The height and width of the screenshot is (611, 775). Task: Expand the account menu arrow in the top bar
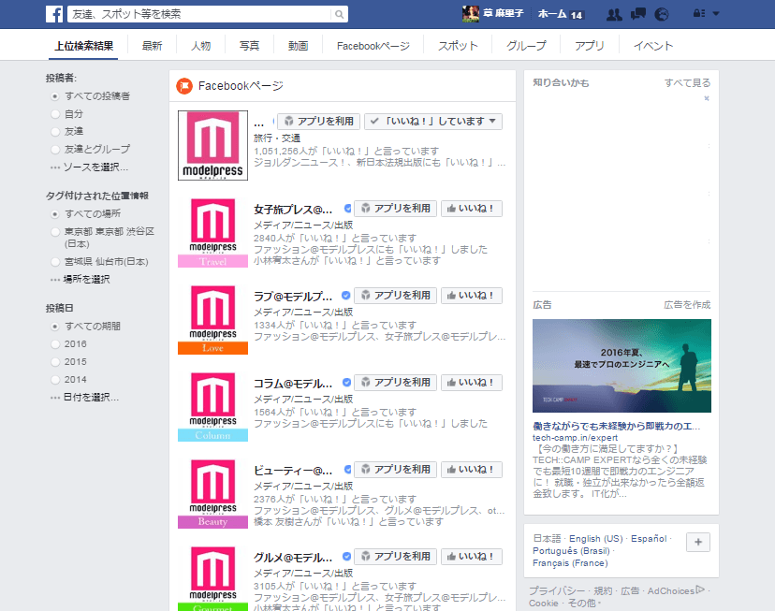[x=716, y=14]
